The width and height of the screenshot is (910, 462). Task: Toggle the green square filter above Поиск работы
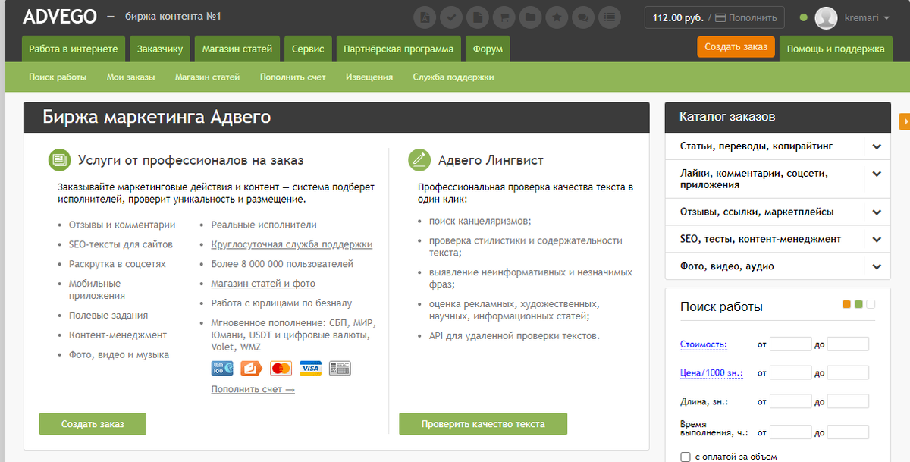tap(858, 303)
